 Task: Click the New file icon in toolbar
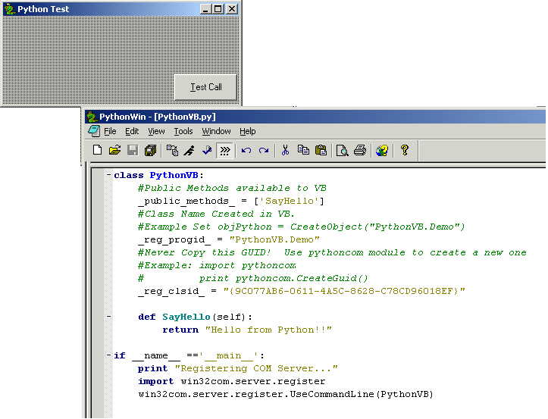97,150
